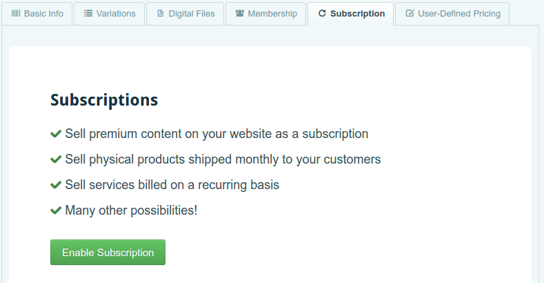Screen dimensions: 544x283
Task: Go to the Membership tab
Action: (x=265, y=14)
